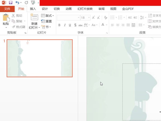Expand the font size dropdown showing 18
The image size is (161, 121).
[x=89, y=17]
